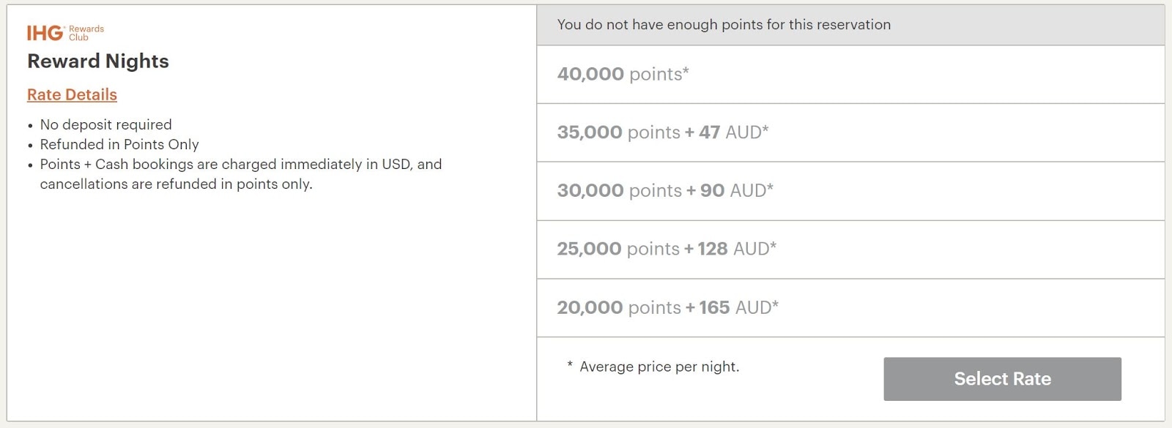Click the Rewards Club text beside IHG

tap(86, 33)
